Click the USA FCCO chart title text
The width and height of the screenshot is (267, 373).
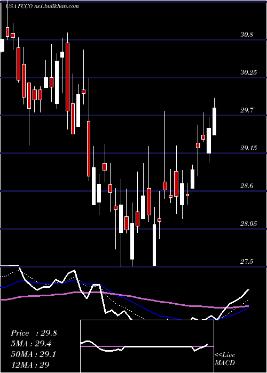click(x=42, y=6)
